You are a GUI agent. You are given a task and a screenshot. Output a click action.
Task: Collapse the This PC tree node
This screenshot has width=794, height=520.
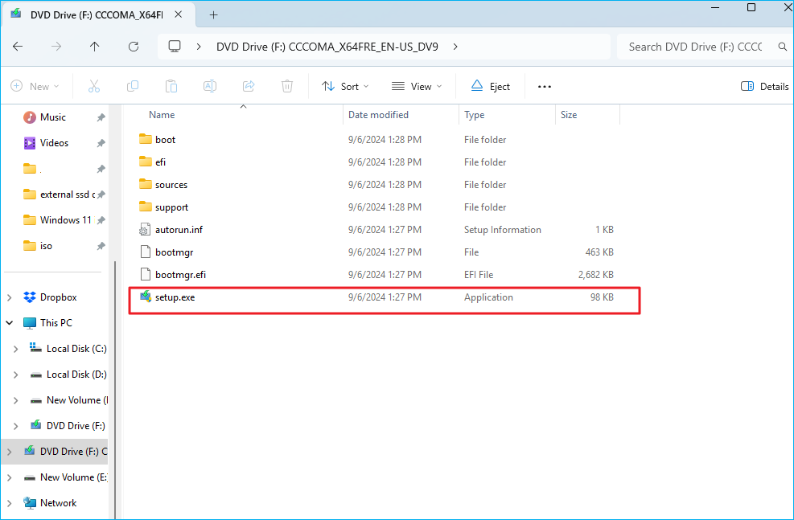(10, 323)
